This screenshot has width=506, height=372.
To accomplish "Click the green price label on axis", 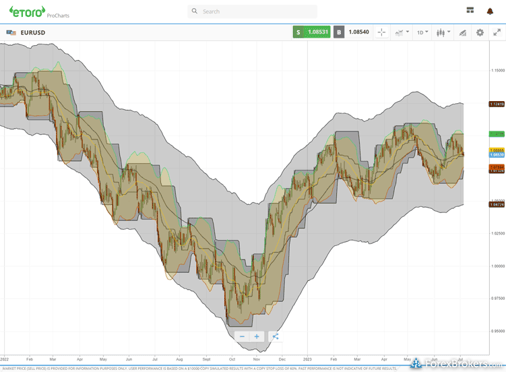I will pyautogui.click(x=497, y=134).
